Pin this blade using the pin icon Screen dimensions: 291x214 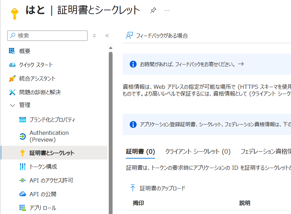(x=153, y=10)
